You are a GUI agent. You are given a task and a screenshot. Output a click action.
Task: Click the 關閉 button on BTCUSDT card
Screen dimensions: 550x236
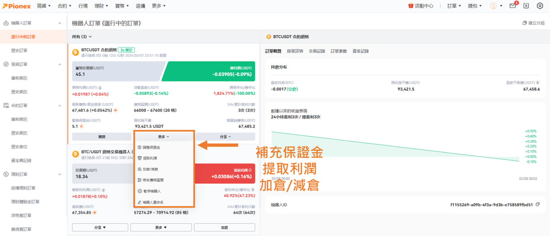tap(102, 137)
